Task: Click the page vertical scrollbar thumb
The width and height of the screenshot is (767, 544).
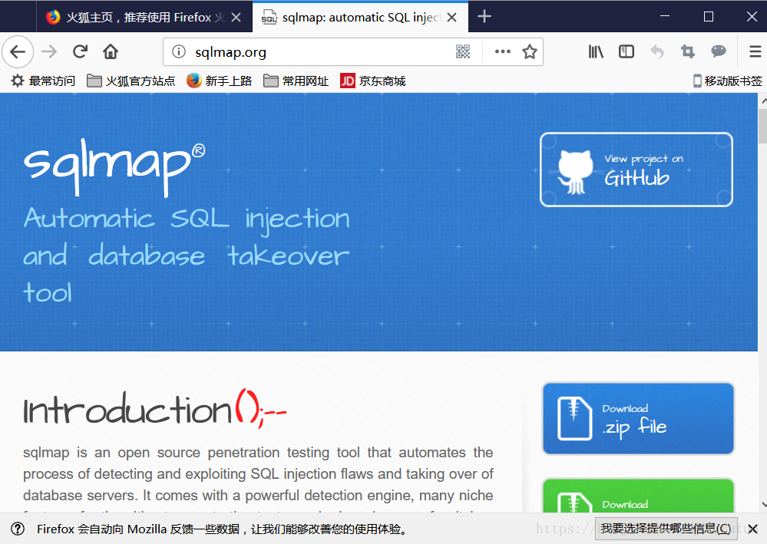Action: point(762,126)
